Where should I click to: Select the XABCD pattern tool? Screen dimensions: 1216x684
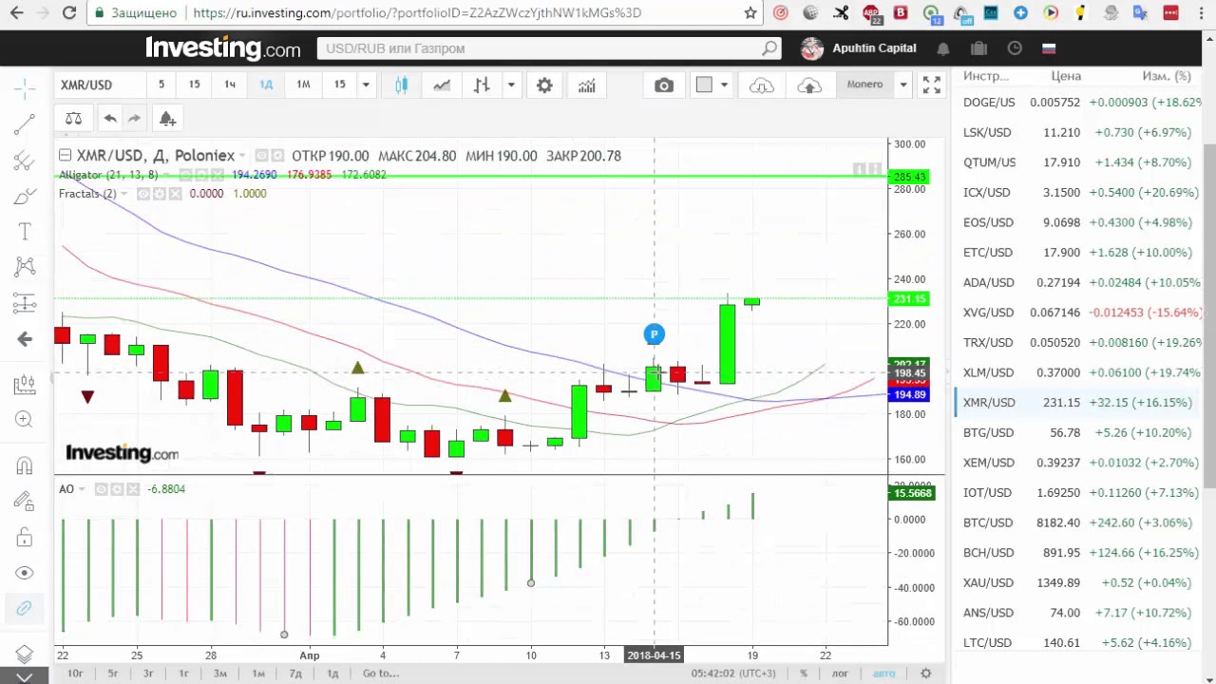(x=25, y=268)
